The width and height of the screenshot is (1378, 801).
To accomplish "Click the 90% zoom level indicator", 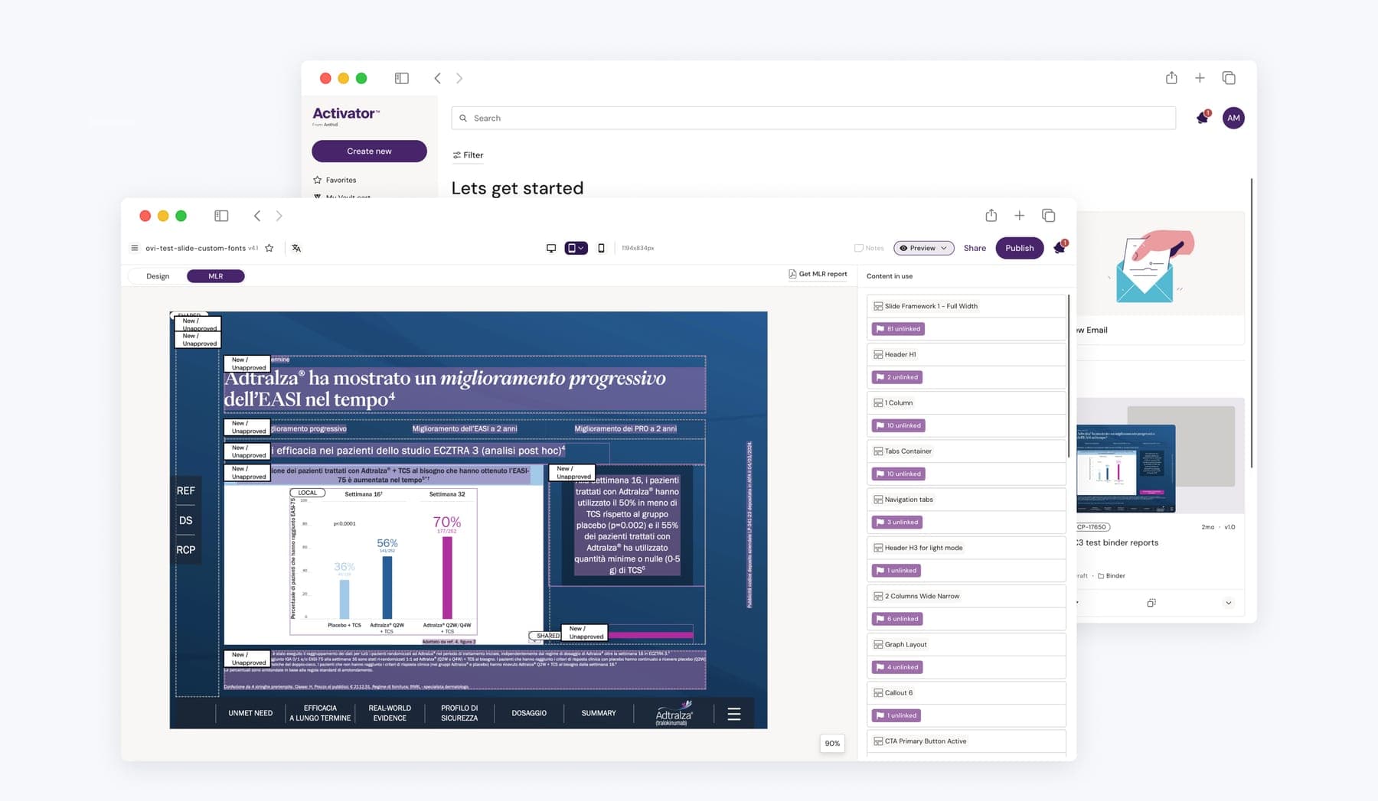I will click(832, 743).
